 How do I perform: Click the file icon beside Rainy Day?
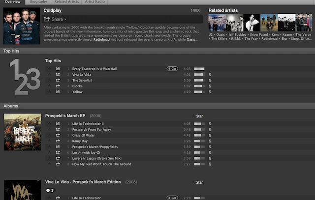coord(210,141)
